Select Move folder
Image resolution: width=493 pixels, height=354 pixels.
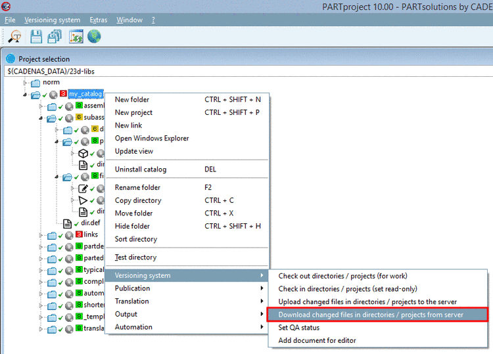(187, 213)
